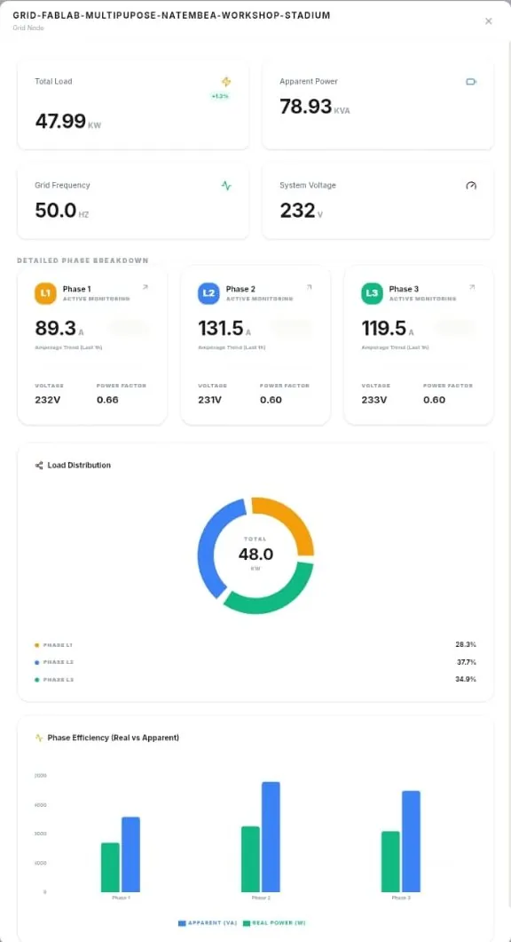This screenshot has height=942, width=511.
Task: Click Phase 2 voltage value 231V
Action: (210, 400)
